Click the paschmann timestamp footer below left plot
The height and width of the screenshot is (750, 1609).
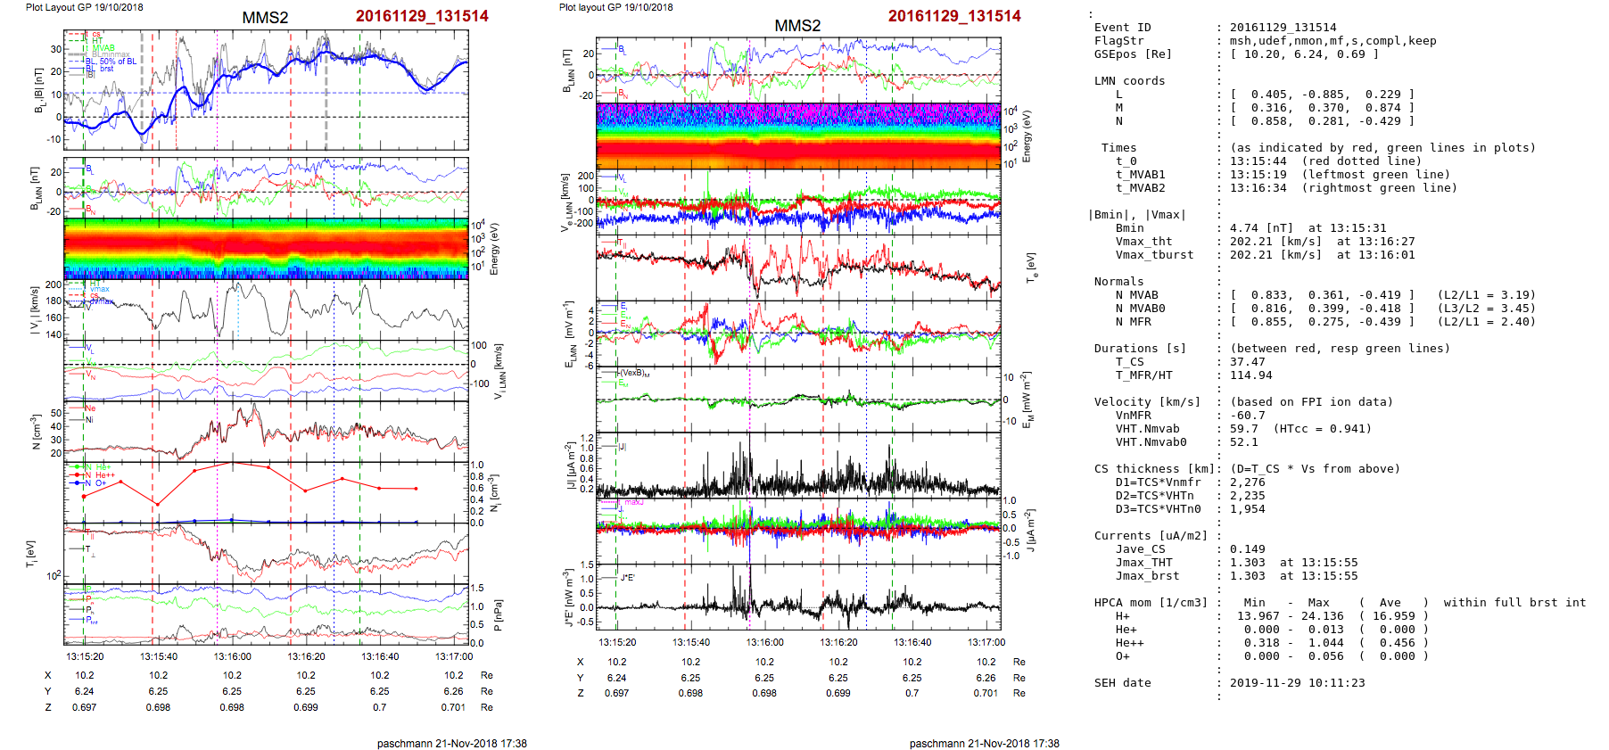point(451,743)
